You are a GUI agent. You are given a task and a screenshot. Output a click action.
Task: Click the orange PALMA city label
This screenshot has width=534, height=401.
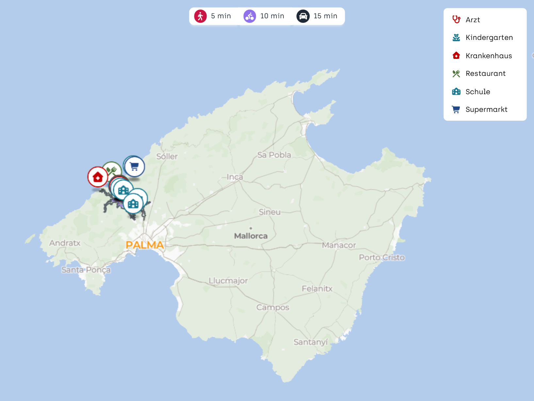(x=144, y=245)
